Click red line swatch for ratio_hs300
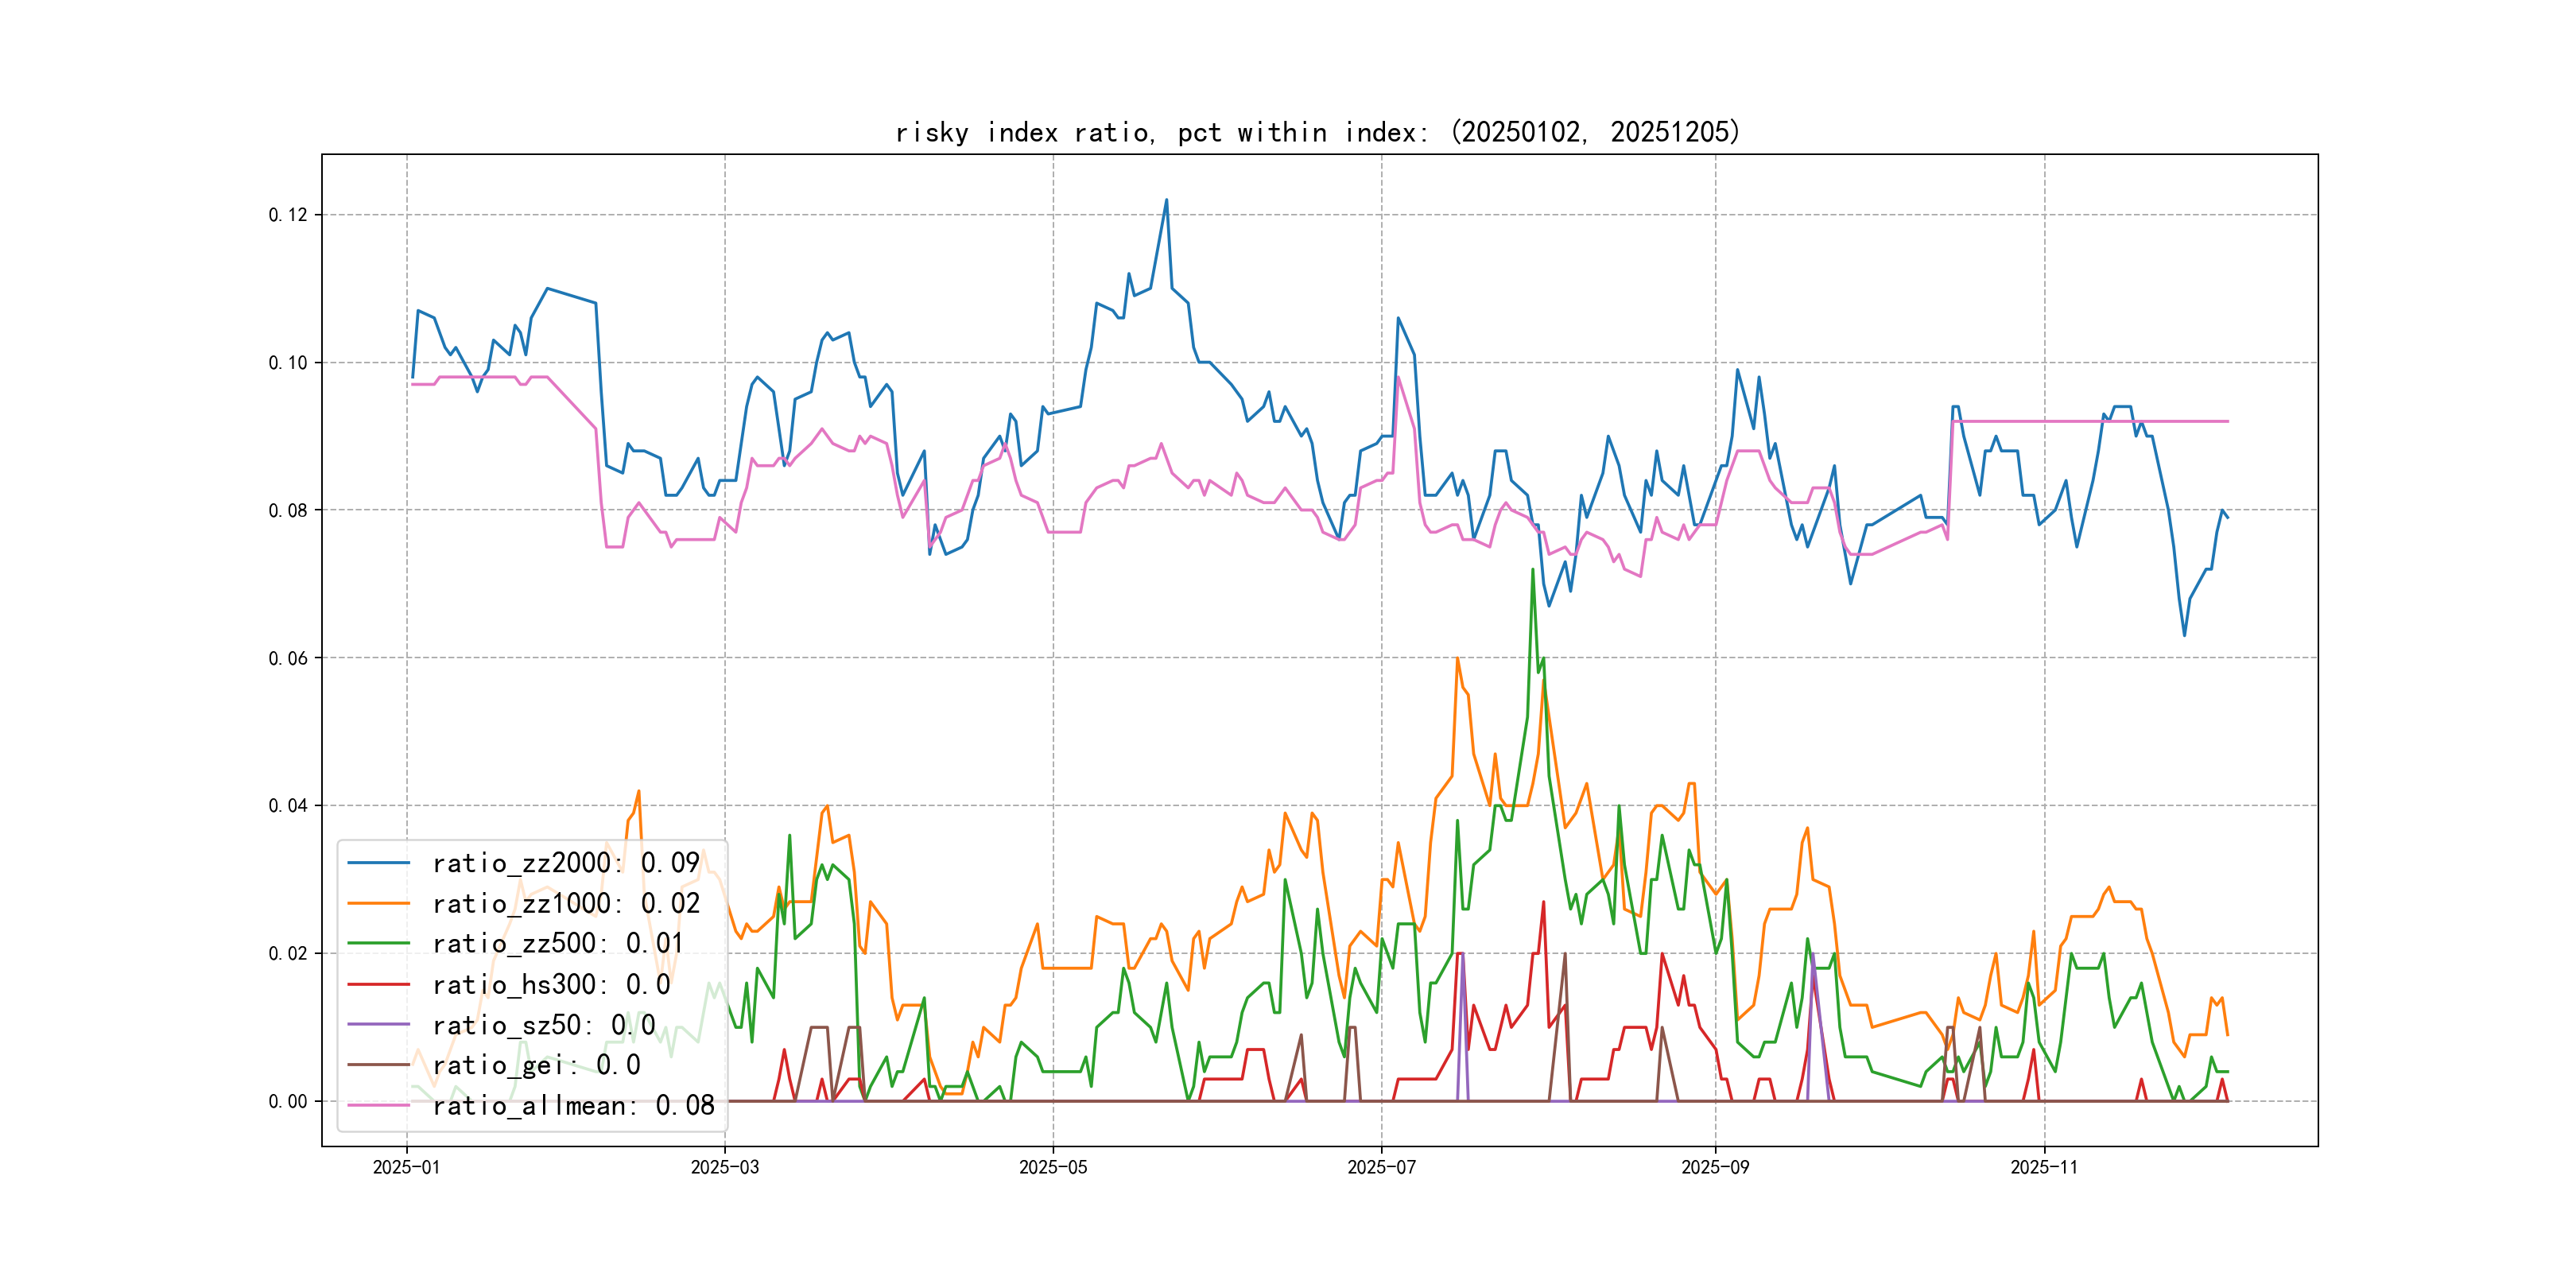Screen dimensions: 2576x1288 pos(378,985)
